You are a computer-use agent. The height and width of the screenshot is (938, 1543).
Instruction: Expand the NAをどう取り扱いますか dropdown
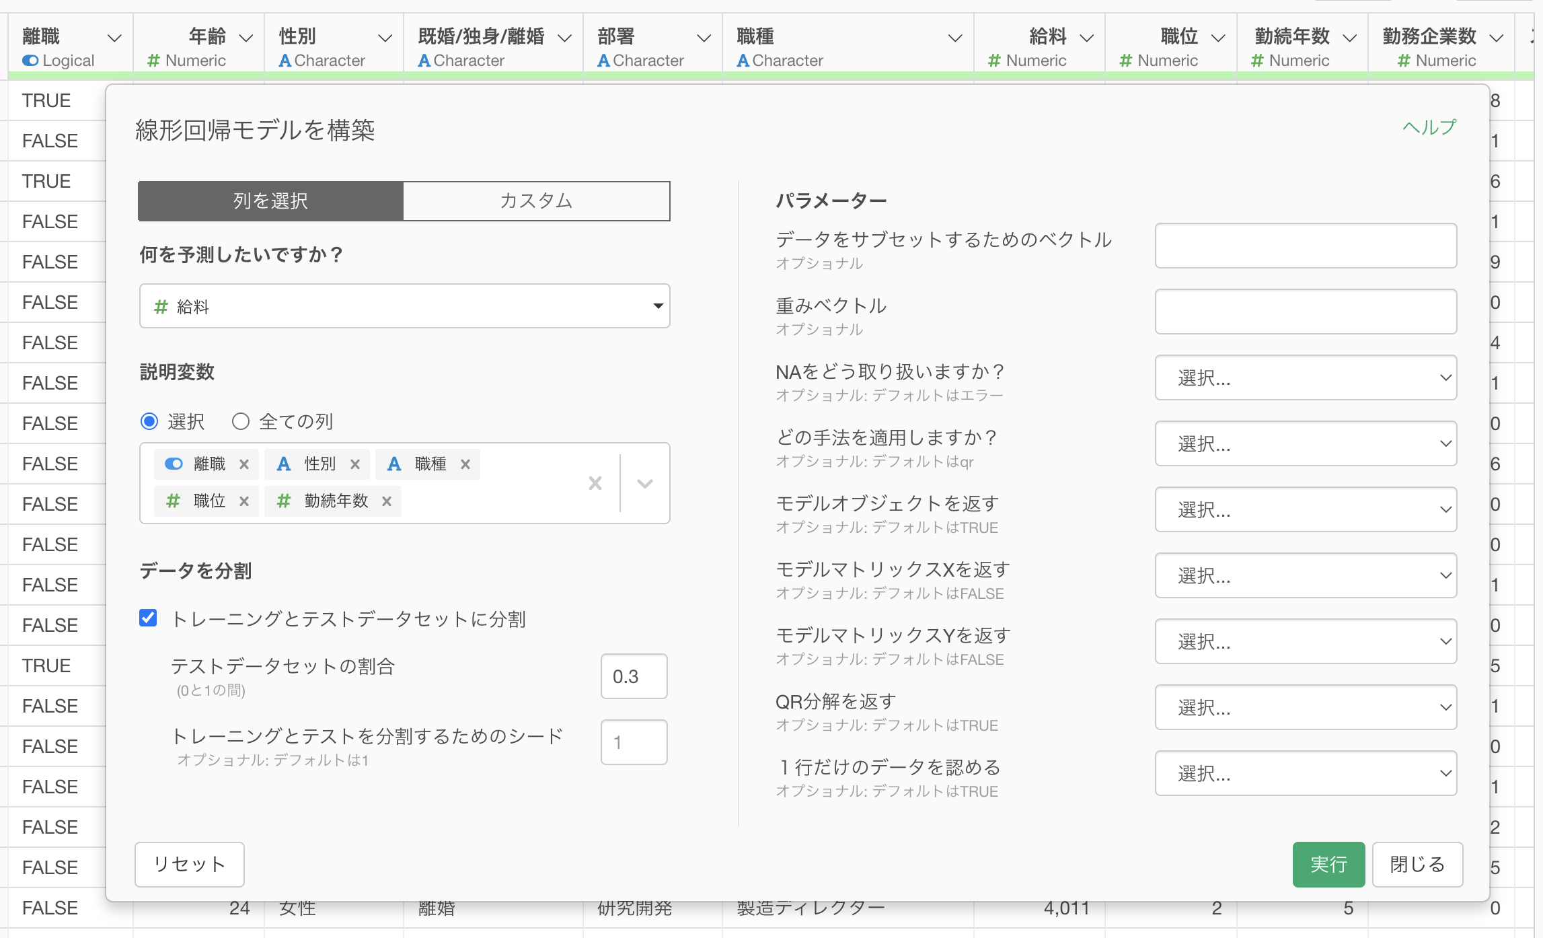coord(1306,377)
